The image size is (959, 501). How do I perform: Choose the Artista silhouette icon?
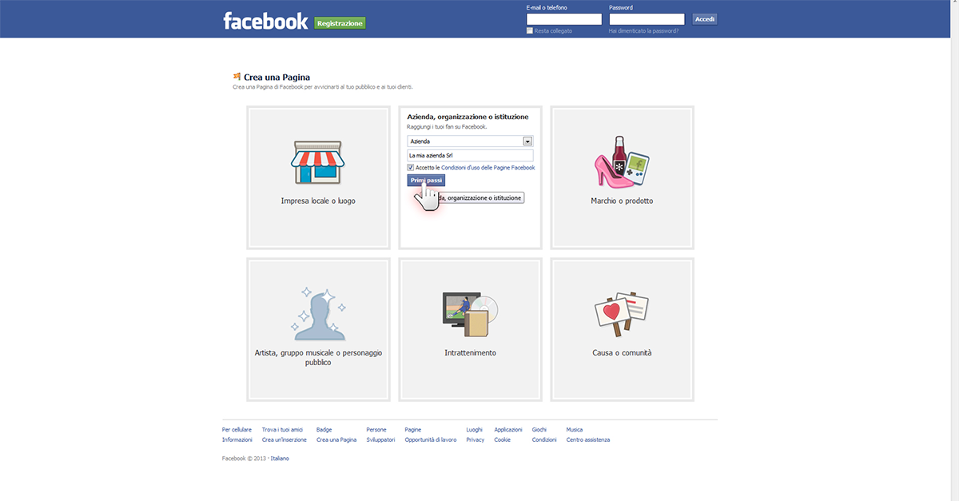coord(318,313)
